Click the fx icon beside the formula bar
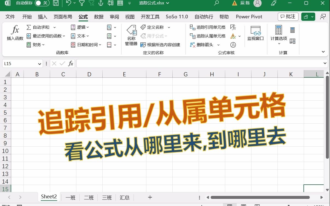This screenshot has height=206, width=330. pos(71,63)
